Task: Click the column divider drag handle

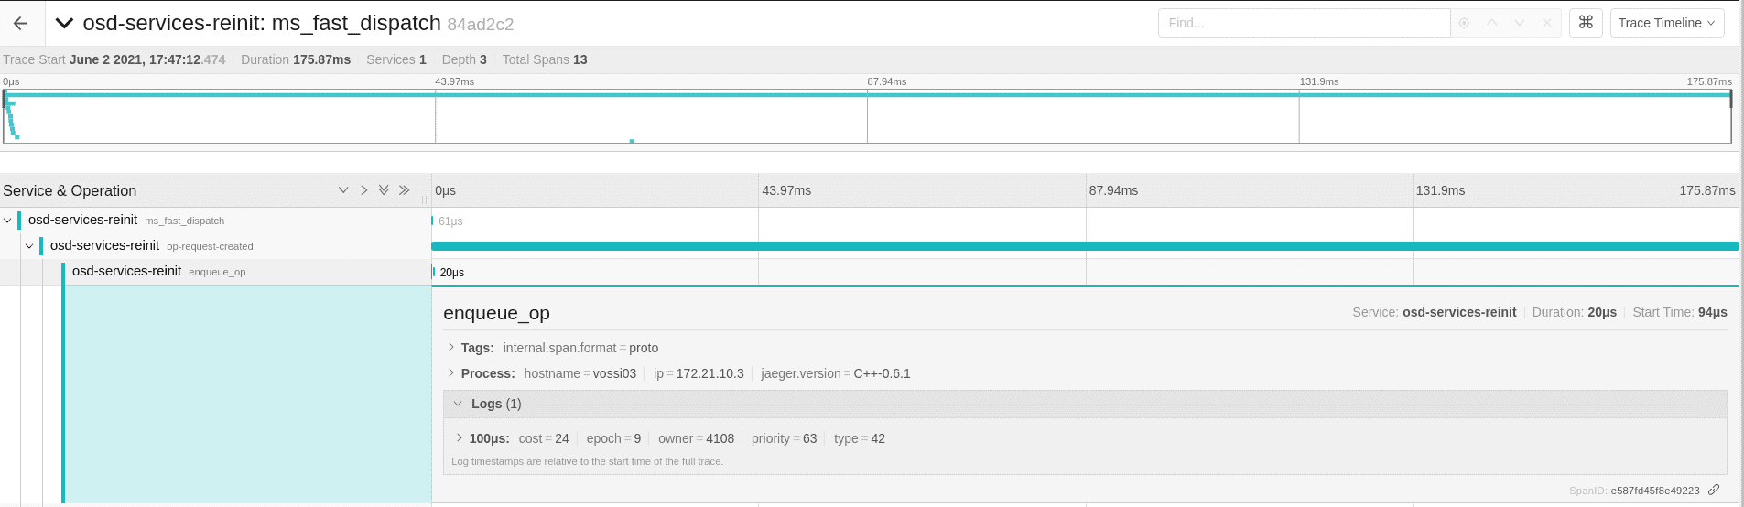Action: tap(425, 199)
